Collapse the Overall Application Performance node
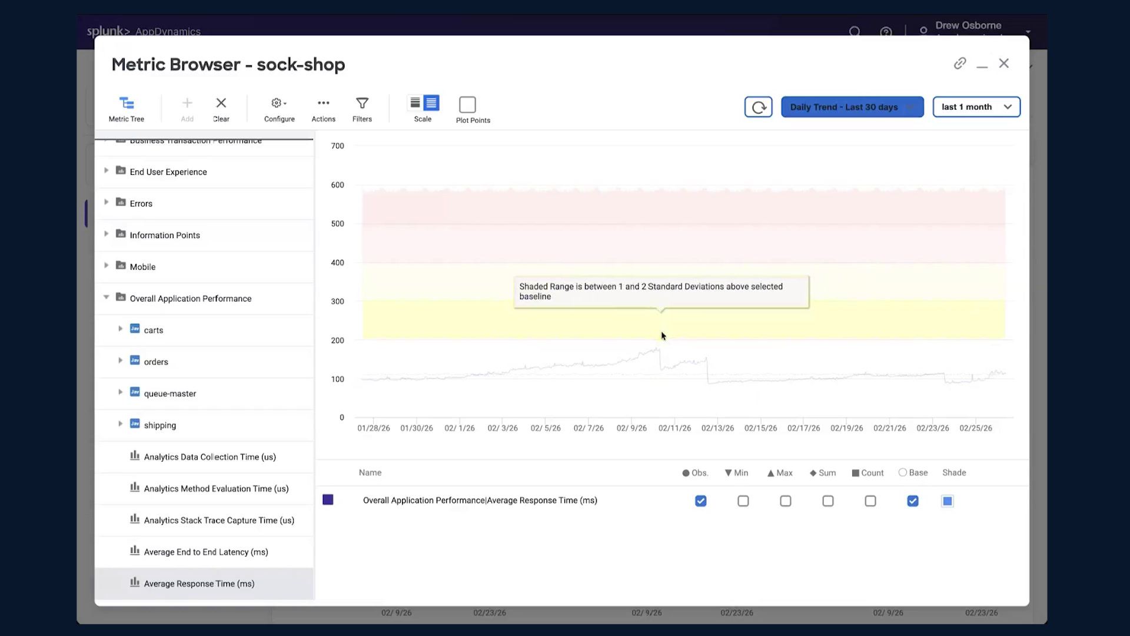Viewport: 1130px width, 636px height. (107, 297)
